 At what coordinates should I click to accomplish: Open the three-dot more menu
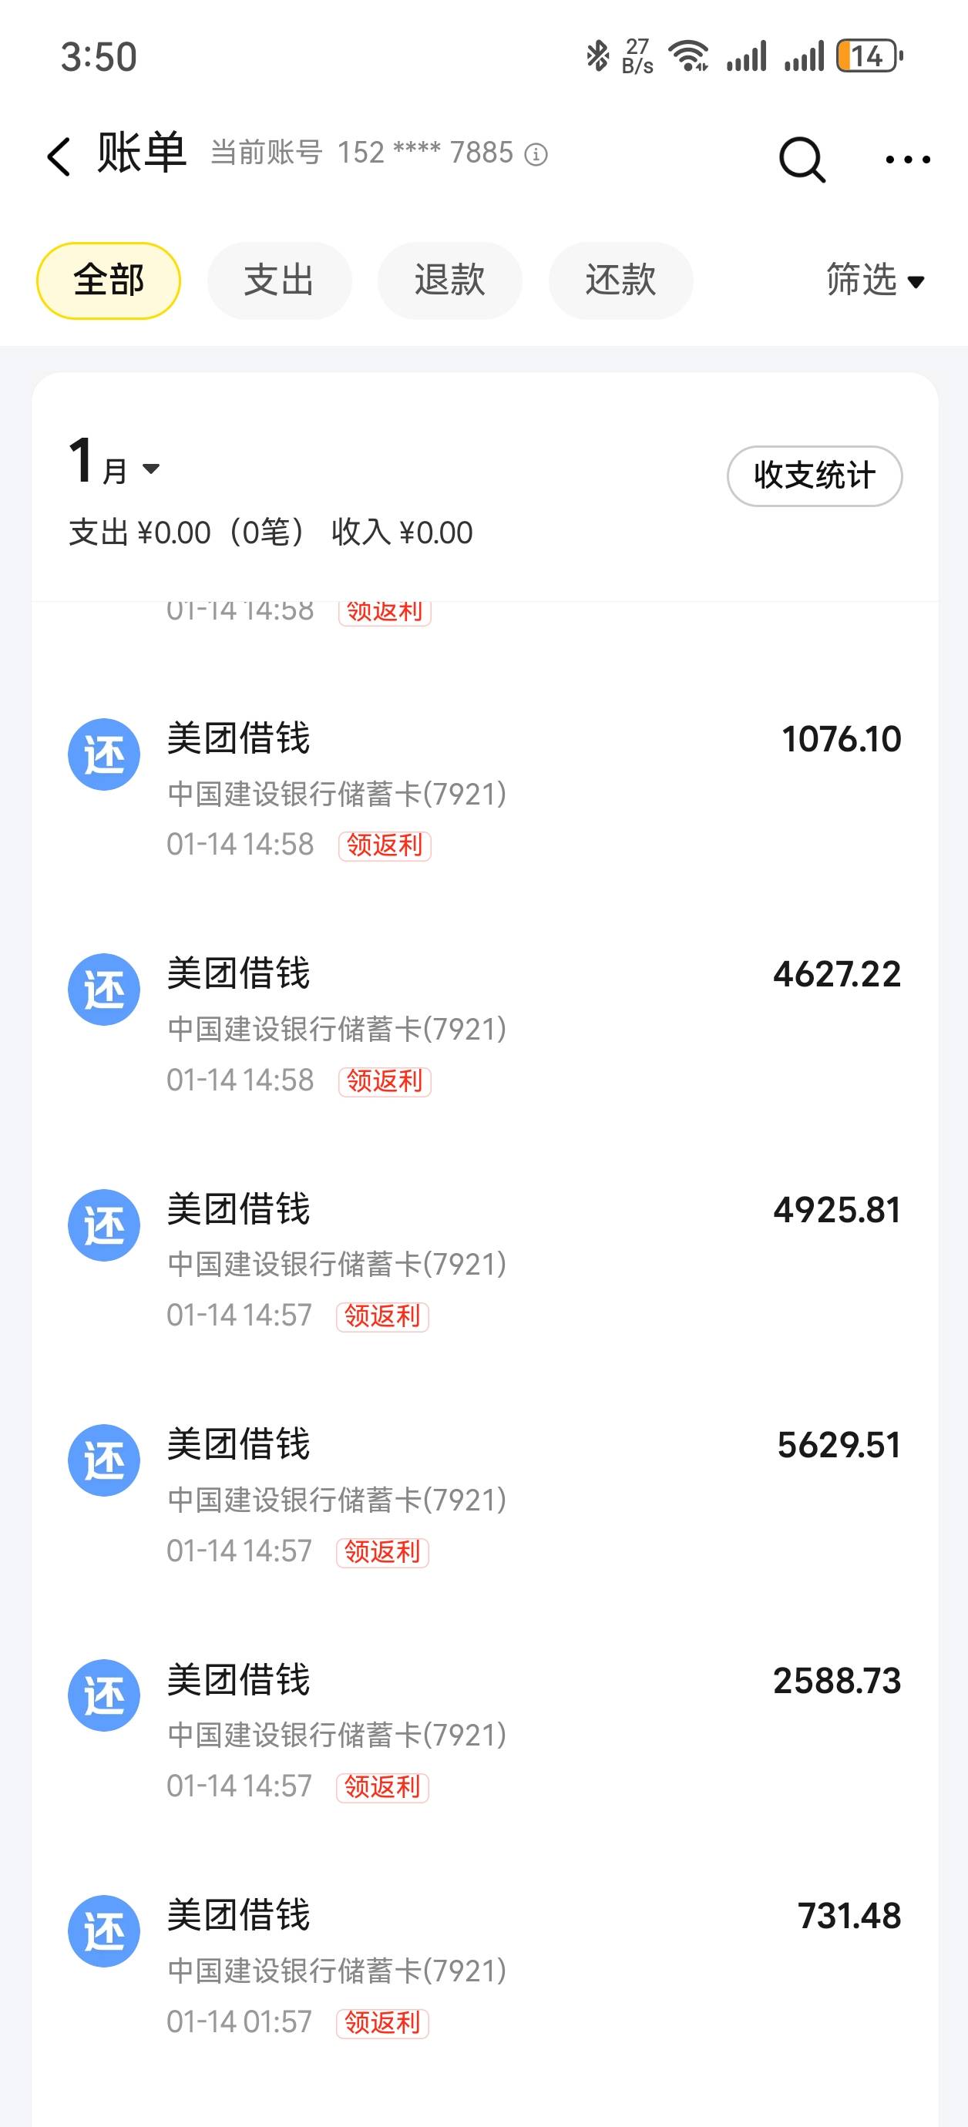(x=907, y=160)
